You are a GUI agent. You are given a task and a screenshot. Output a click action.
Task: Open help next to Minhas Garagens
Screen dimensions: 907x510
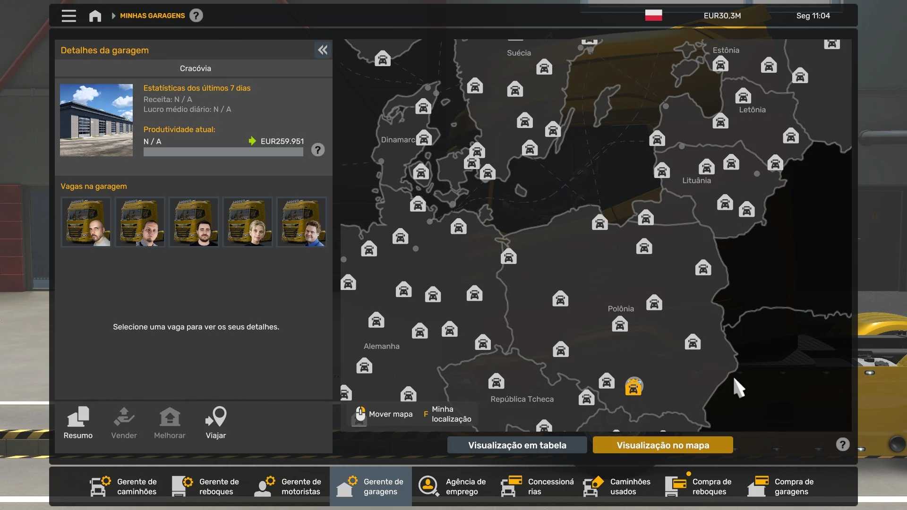196,16
